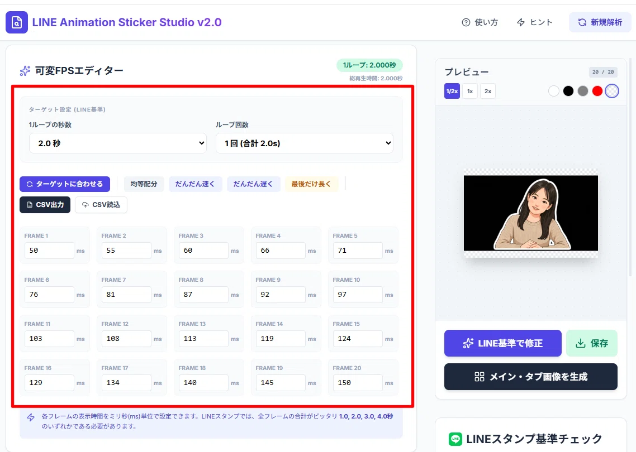Choose the transparent checkerboard background swatch
636x452 pixels.
coord(612,91)
